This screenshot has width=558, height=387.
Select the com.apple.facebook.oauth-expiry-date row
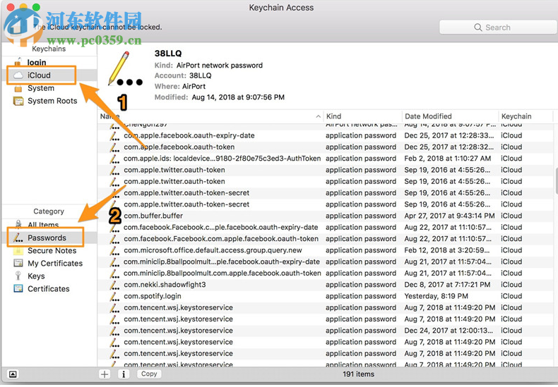tap(325, 135)
